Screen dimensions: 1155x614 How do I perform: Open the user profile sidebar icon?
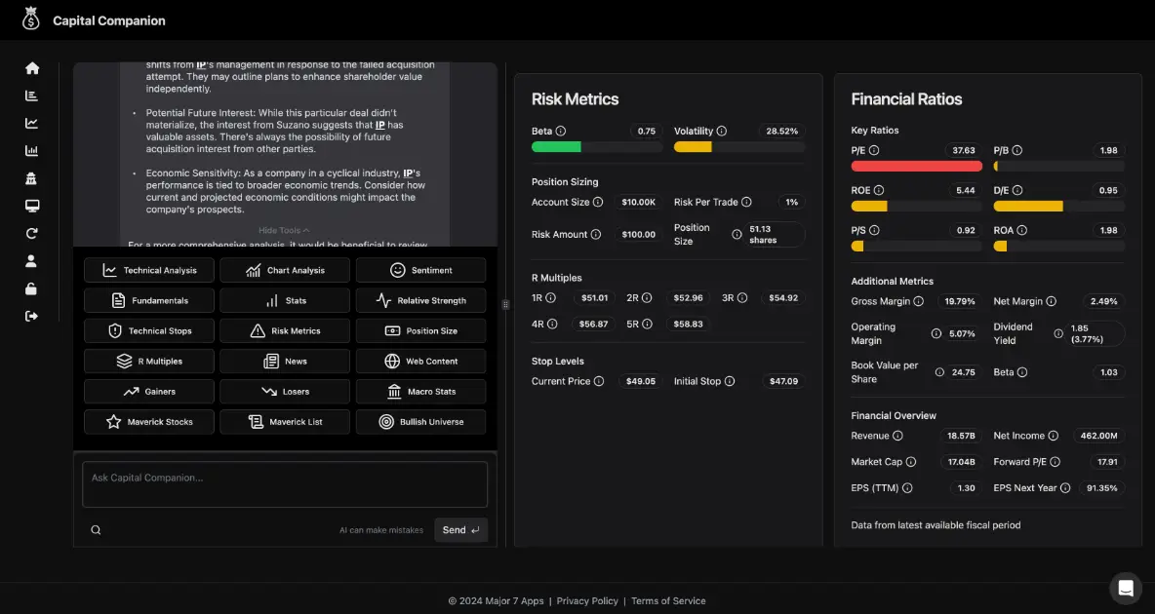32,261
